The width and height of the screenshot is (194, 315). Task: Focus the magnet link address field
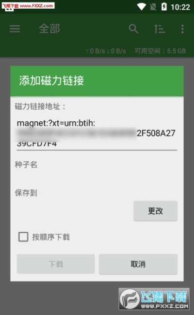[x=97, y=133]
